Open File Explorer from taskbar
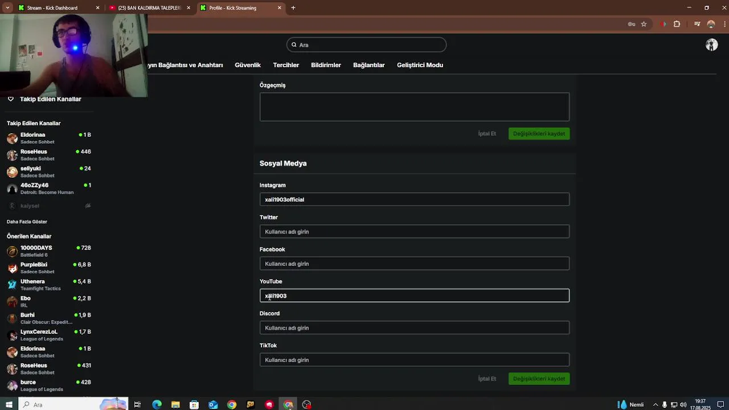Viewport: 729px width, 410px height. [175, 405]
